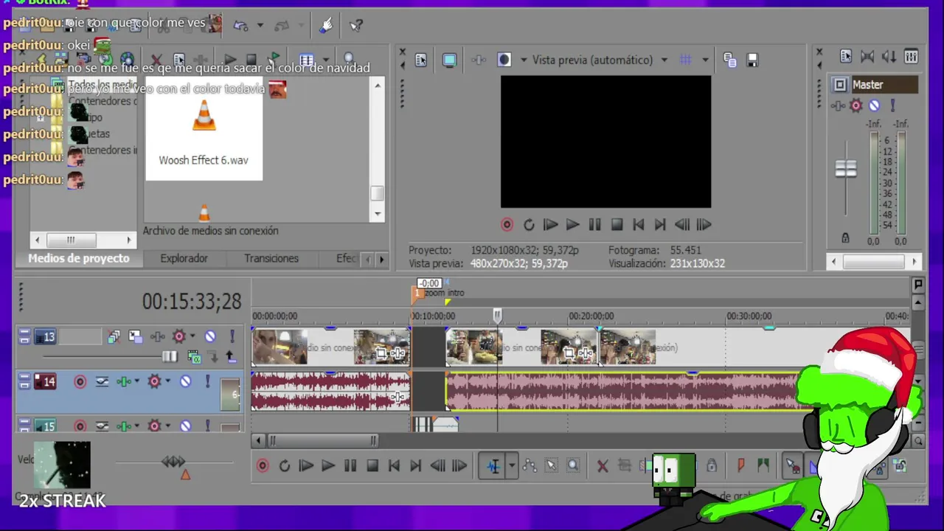Go to end in timeline transport

point(415,466)
